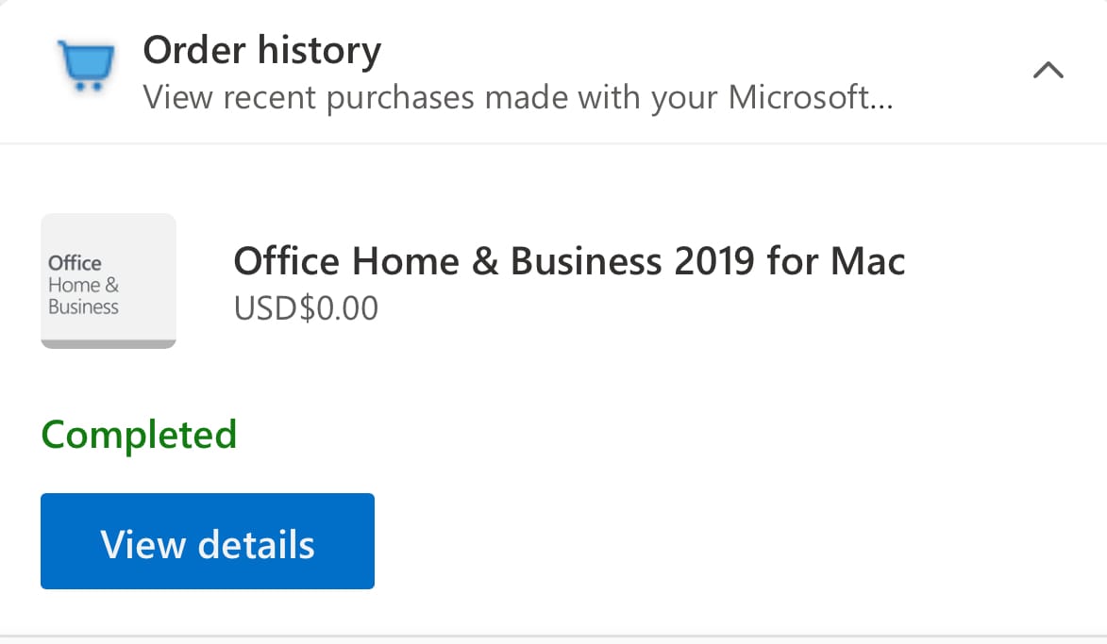Click the USD currency prefix of the price
This screenshot has width=1107, height=644.
265,307
